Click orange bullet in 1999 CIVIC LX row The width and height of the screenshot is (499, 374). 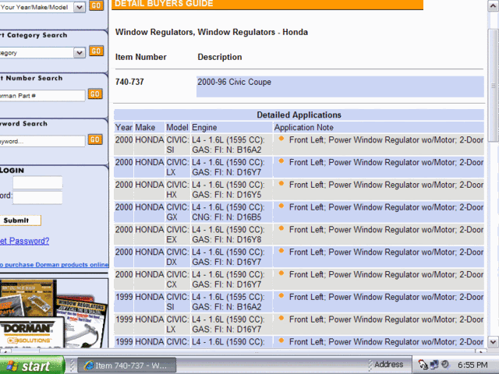click(281, 318)
